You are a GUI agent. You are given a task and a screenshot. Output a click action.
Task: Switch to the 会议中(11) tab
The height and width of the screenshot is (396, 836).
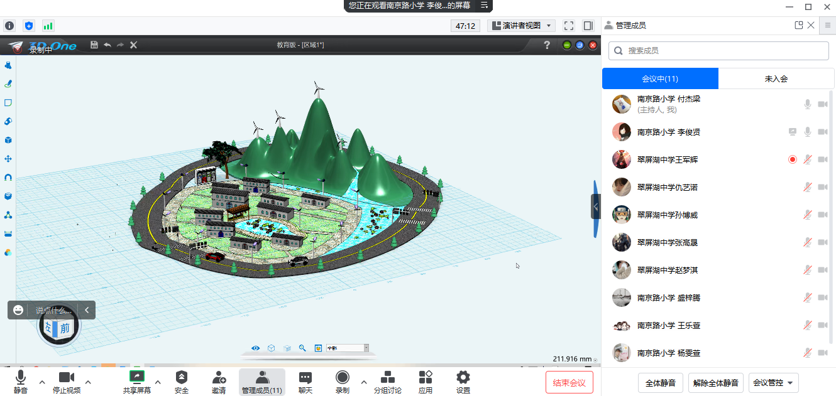point(660,78)
